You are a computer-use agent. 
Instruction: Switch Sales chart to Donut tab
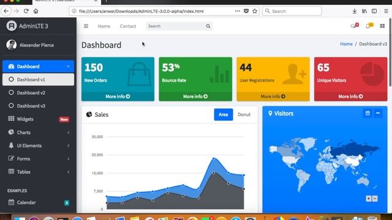tap(244, 114)
